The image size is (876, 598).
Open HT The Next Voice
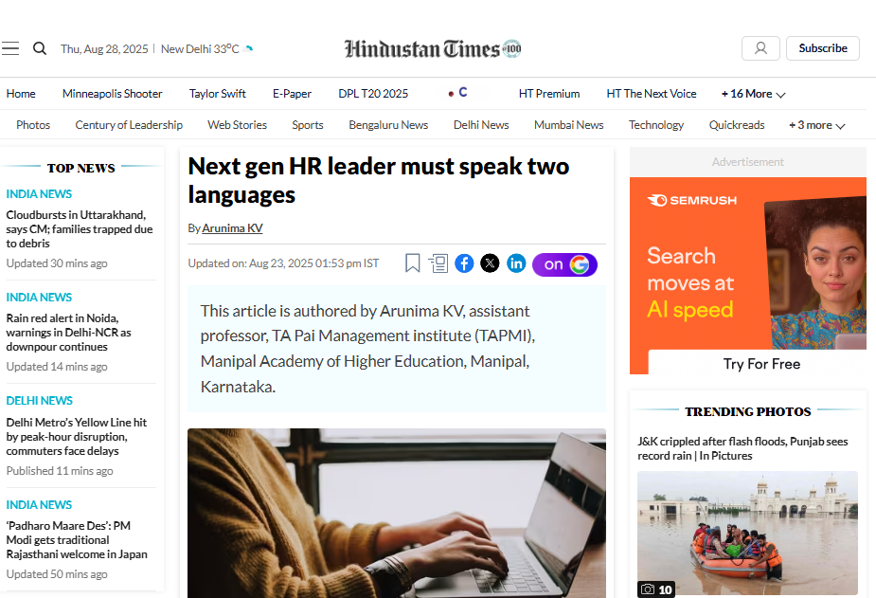pyautogui.click(x=652, y=94)
